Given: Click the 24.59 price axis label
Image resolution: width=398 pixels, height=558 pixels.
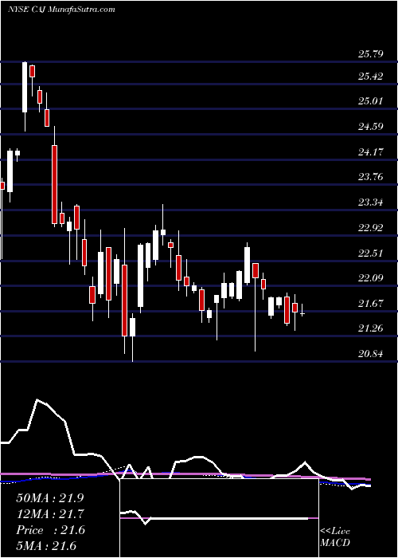Looking at the screenshot, I should (371, 126).
